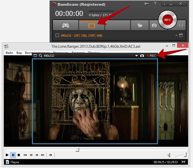Image resolution: width=193 pixels, height=168 pixels.
Task: Click the player Pause button
Action: (13, 155)
